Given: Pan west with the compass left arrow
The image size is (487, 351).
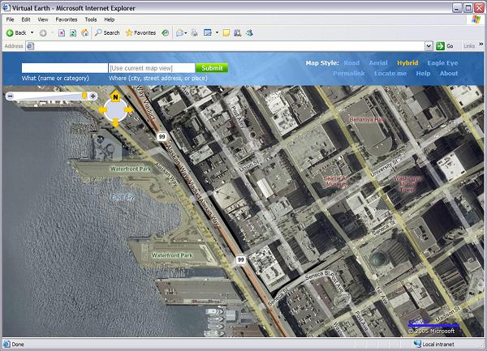Looking at the screenshot, I should pyautogui.click(x=102, y=109).
